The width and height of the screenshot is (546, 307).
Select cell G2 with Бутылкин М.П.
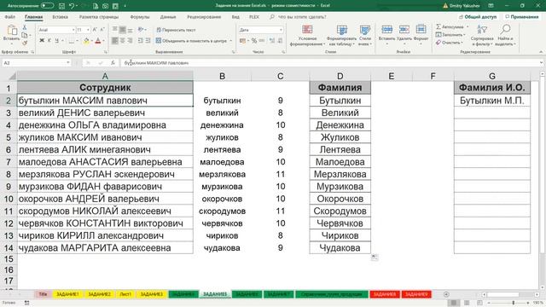tap(491, 101)
